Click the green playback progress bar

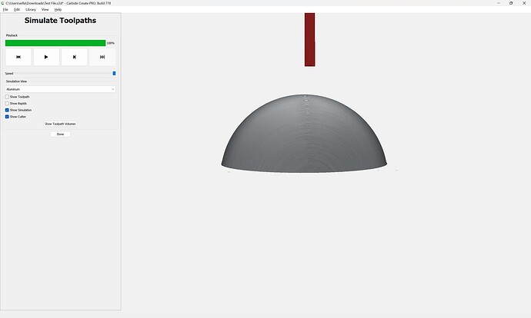click(x=55, y=43)
